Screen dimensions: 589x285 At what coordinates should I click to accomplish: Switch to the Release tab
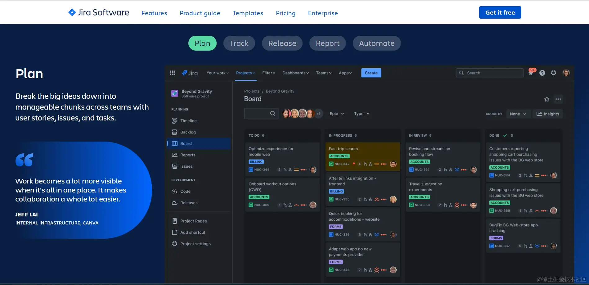pyautogui.click(x=282, y=43)
